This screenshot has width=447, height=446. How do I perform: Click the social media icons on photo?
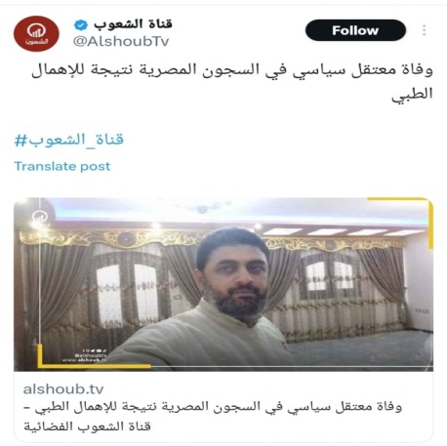coord(94,351)
